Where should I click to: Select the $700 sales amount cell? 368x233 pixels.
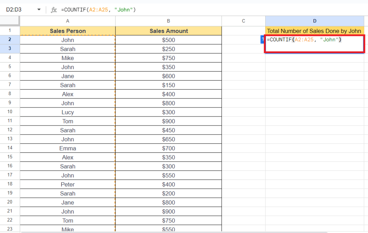pos(169,148)
